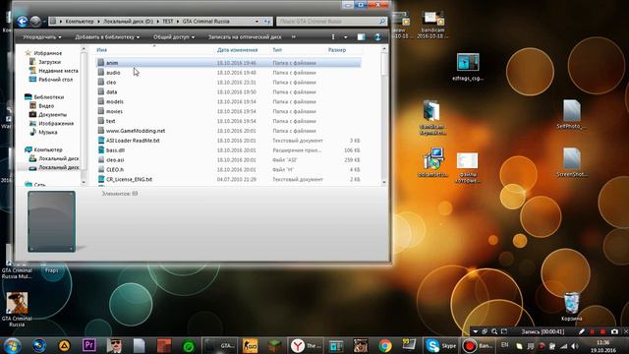
Task: Open Explorer help with the question icon
Action: 377,37
